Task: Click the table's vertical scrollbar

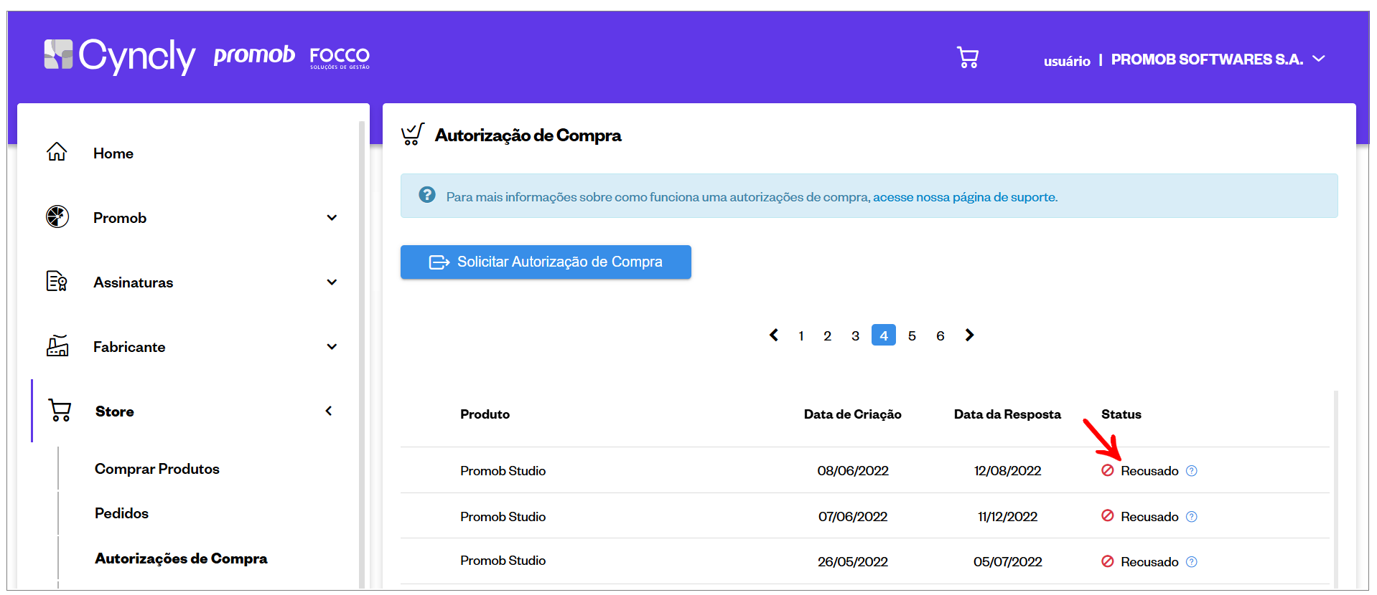Action: (1335, 489)
